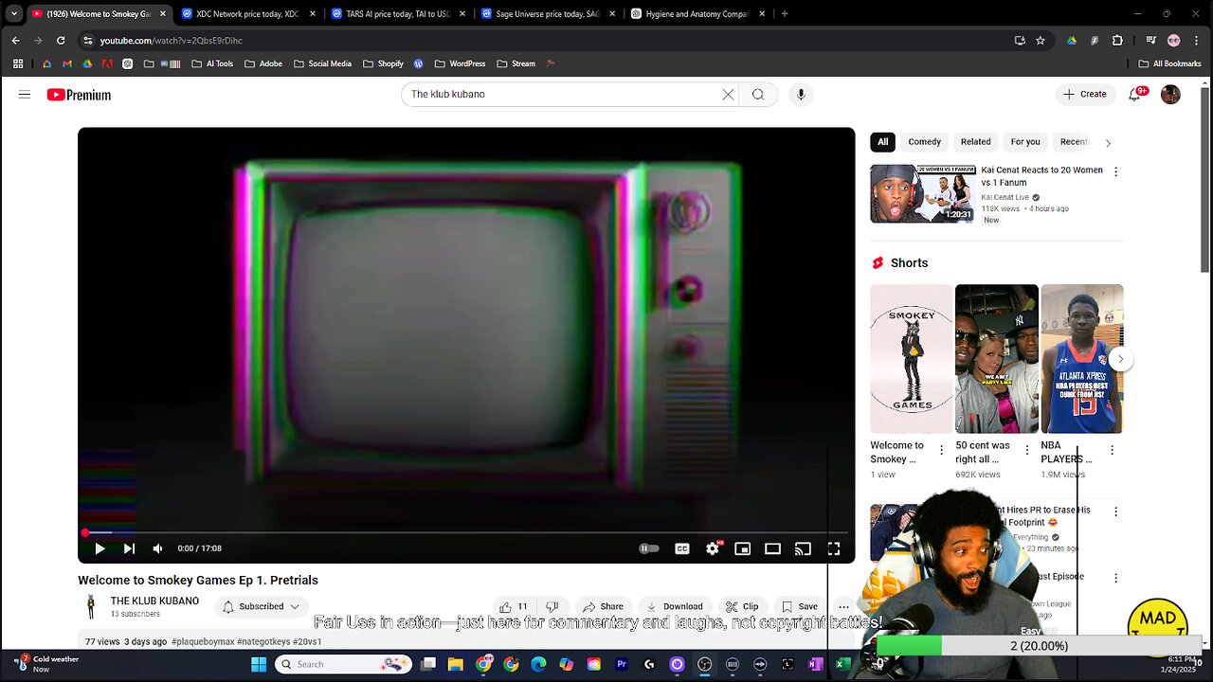Select the All filter chip
Image resolution: width=1213 pixels, height=682 pixels.
882,142
